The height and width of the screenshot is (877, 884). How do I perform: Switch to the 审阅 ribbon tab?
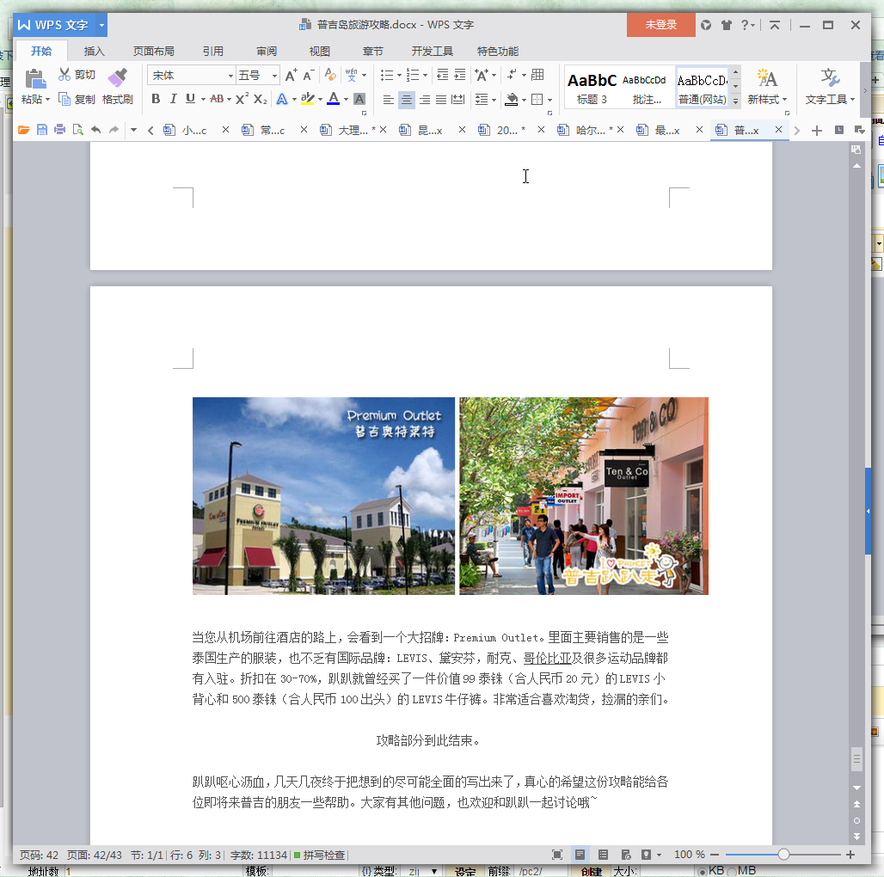[x=266, y=52]
